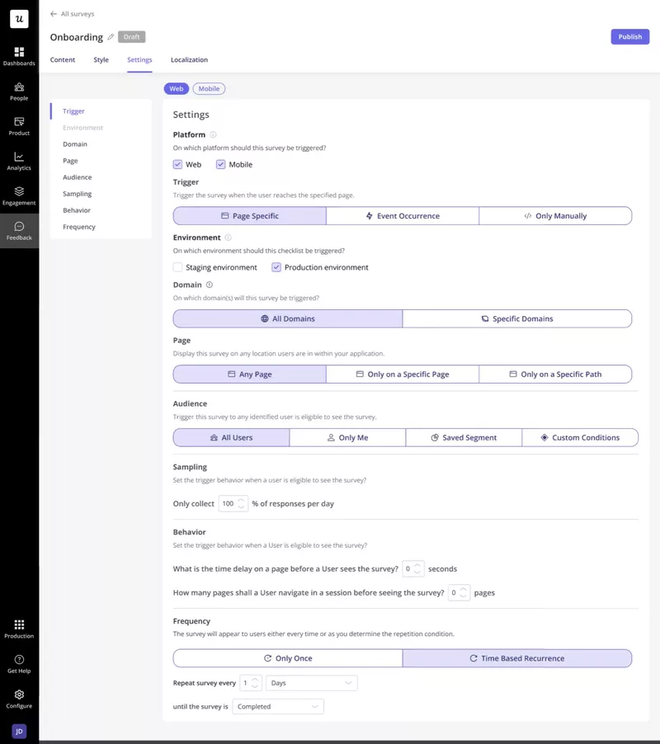Image resolution: width=660 pixels, height=744 pixels.
Task: Open the People section icon
Action: 18,89
